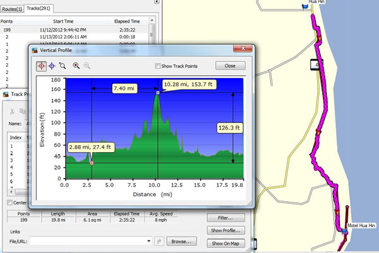This screenshot has width=379, height=253.
Task: Select the red crosshair marker tool
Action: tap(41, 66)
